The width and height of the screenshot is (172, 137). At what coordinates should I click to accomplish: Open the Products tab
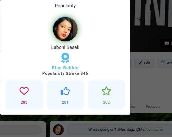[x=153, y=107]
